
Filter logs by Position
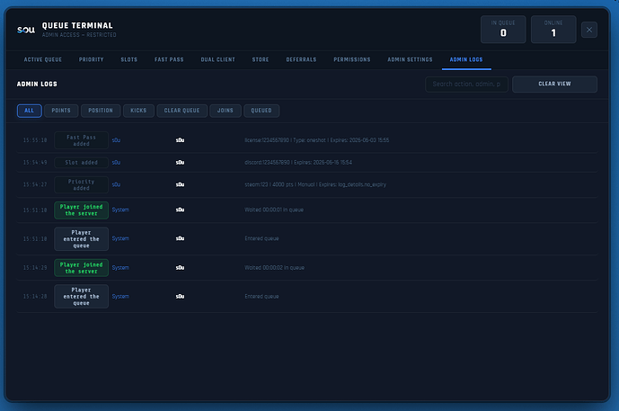click(101, 111)
